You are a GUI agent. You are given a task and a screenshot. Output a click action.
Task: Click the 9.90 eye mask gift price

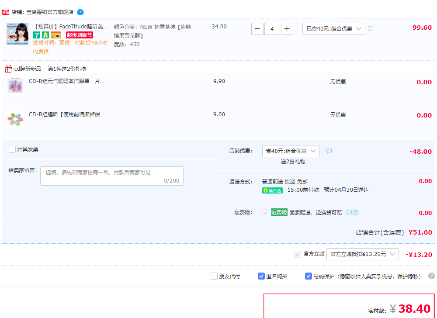pos(219,81)
